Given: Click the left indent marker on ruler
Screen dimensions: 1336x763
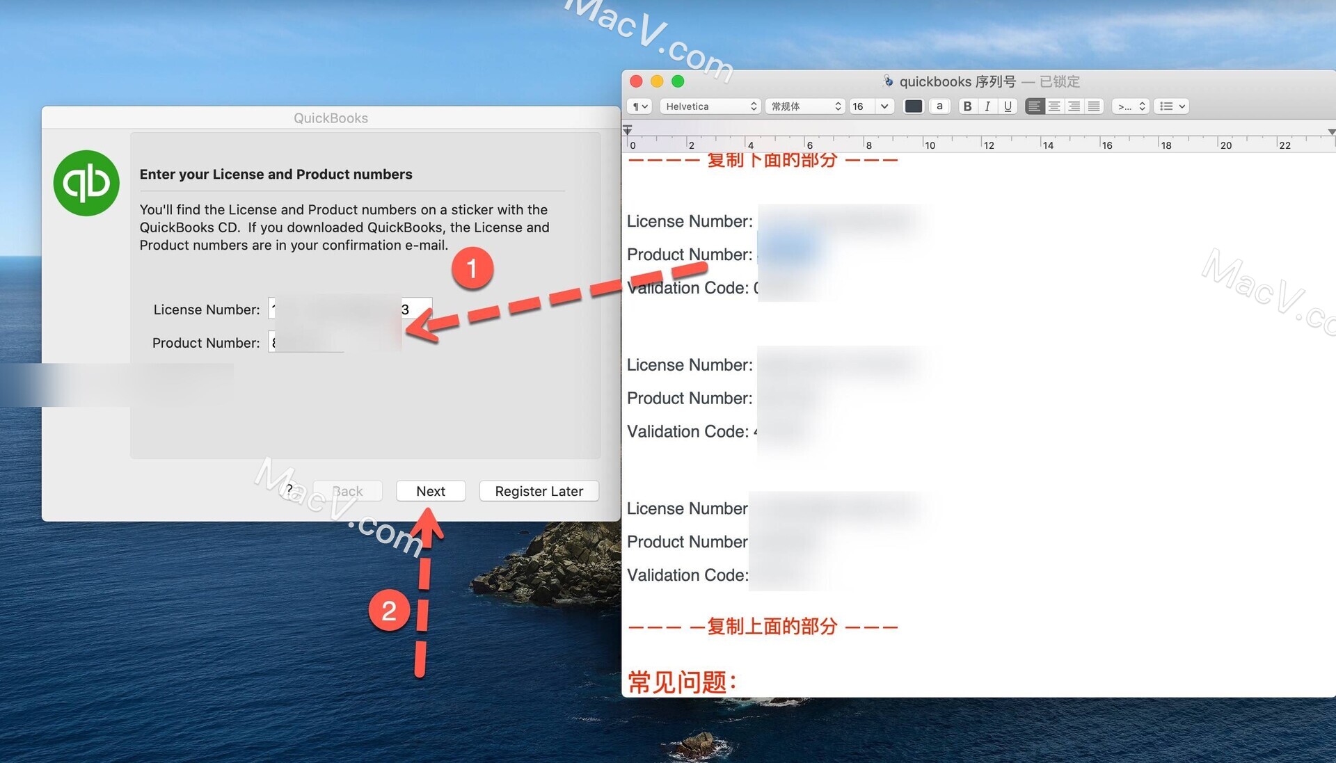Looking at the screenshot, I should tap(628, 130).
